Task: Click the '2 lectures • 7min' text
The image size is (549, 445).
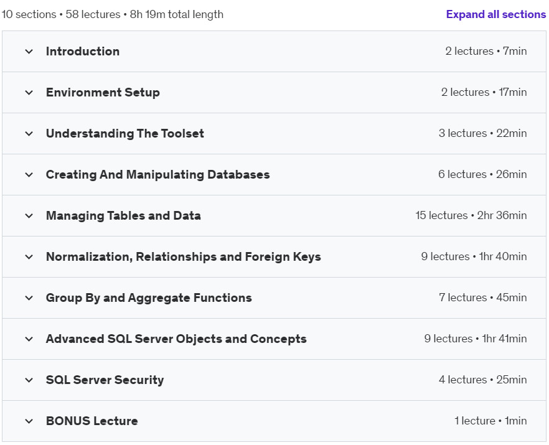Action: pyautogui.click(x=486, y=51)
